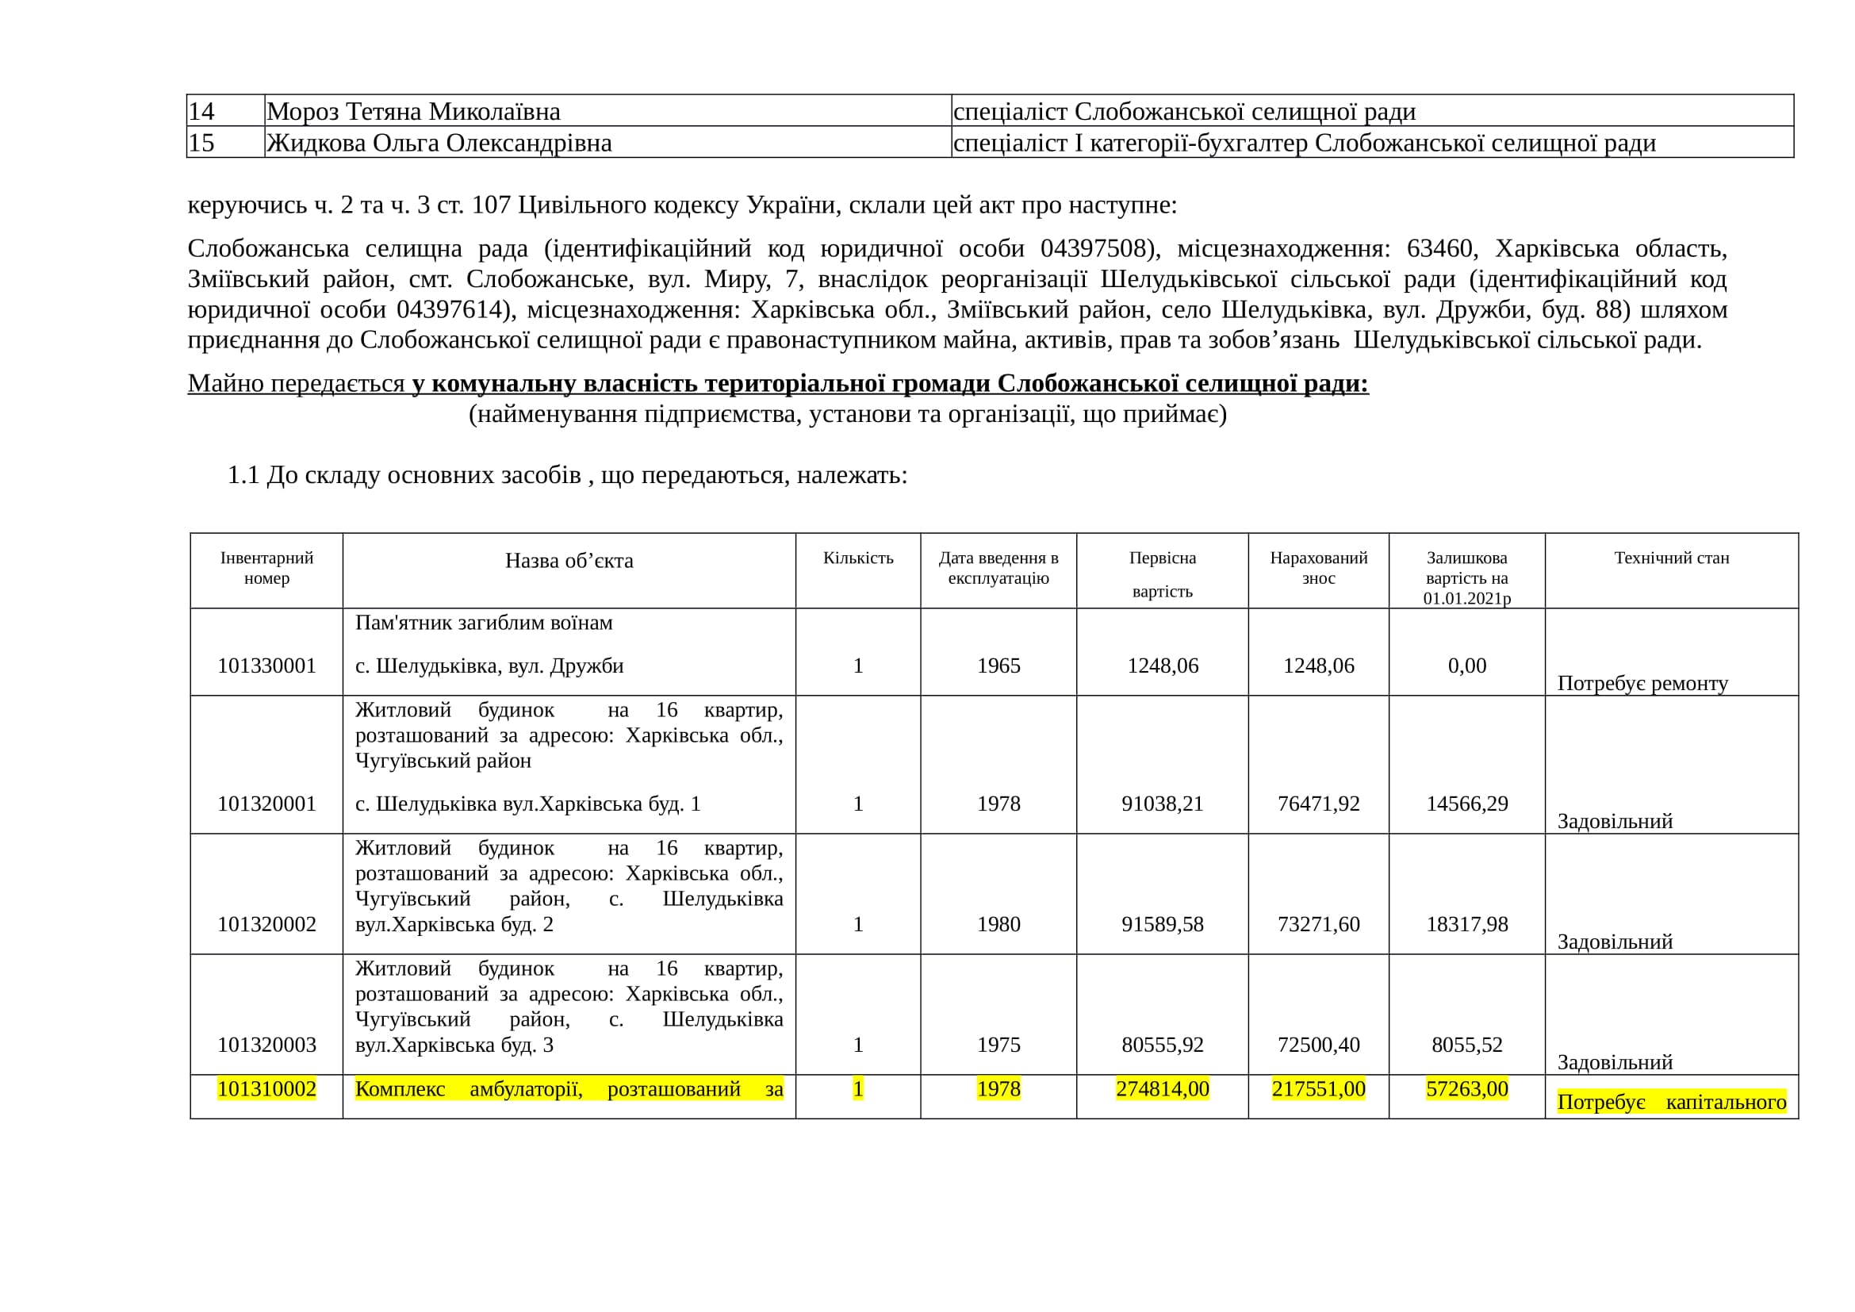Screen dimensions: 1855x1312
Task: Click name Жидкова Ольга Олександрівна
Action: tap(439, 143)
